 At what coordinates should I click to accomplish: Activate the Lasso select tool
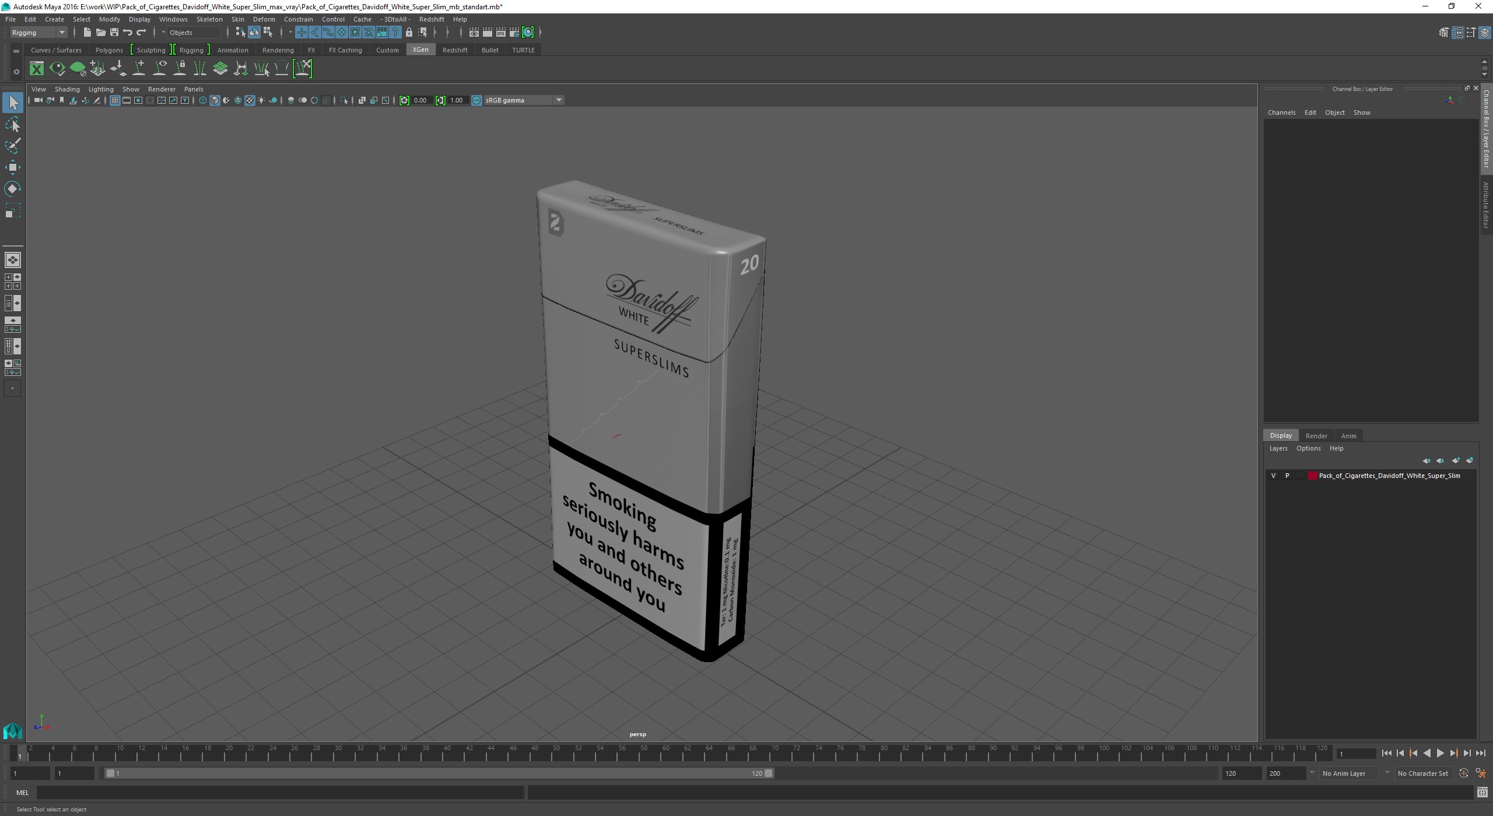click(x=13, y=125)
